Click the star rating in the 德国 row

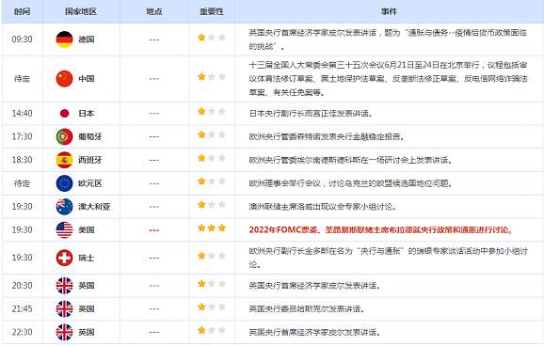(x=212, y=37)
